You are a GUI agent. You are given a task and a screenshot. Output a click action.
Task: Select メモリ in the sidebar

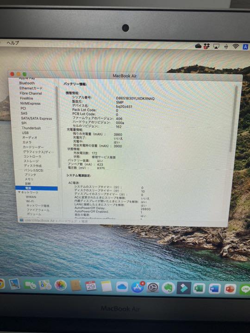29,179
